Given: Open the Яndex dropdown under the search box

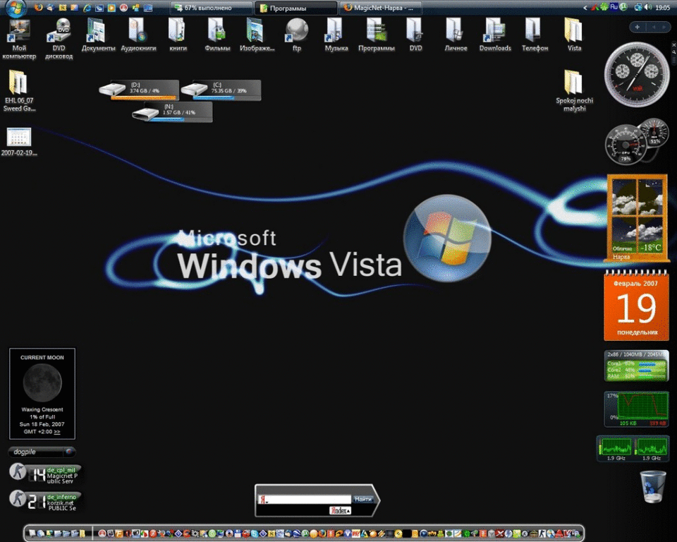Looking at the screenshot, I should click(340, 510).
